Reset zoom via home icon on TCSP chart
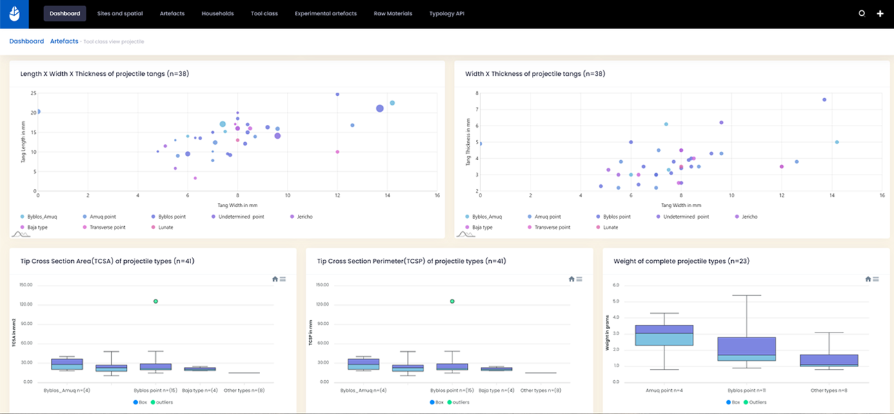Viewport: 894px width, 414px height. pyautogui.click(x=571, y=279)
